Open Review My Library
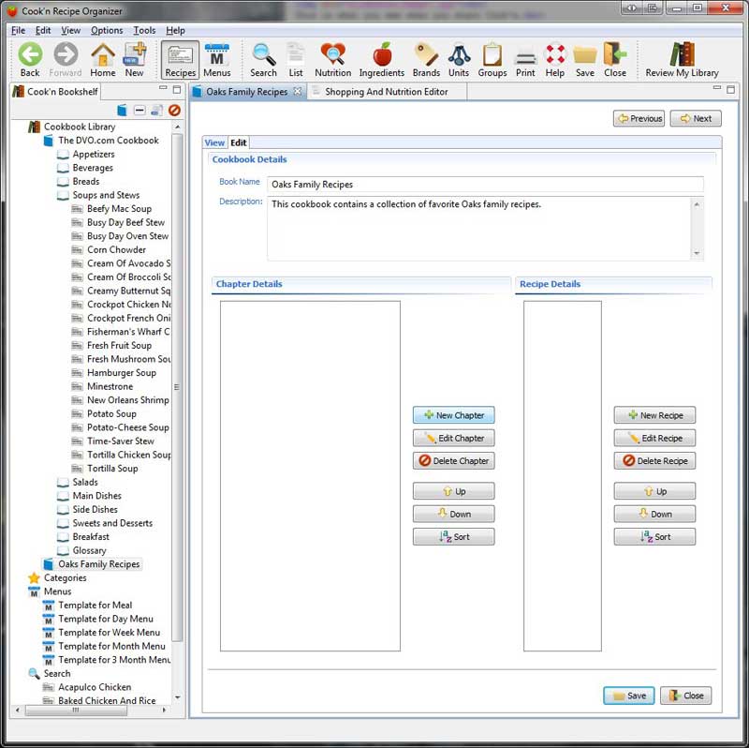The height and width of the screenshot is (748, 749). pyautogui.click(x=682, y=60)
